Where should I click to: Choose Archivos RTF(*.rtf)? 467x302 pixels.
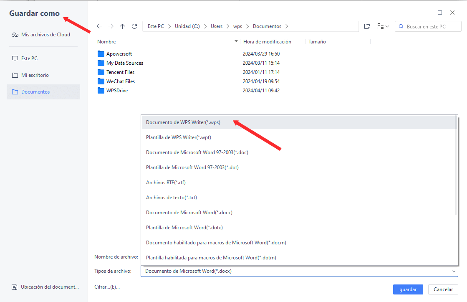[298, 183]
